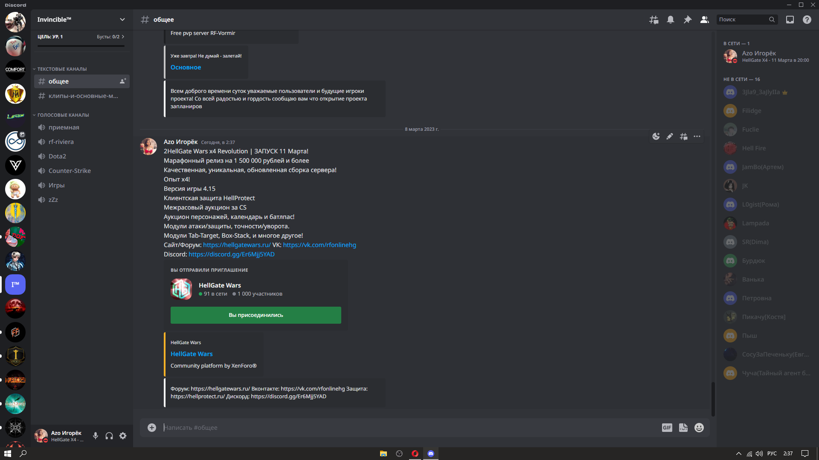Click Azo Игорёк avatar in the message
Image resolution: width=819 pixels, height=460 pixels.
pos(148,147)
